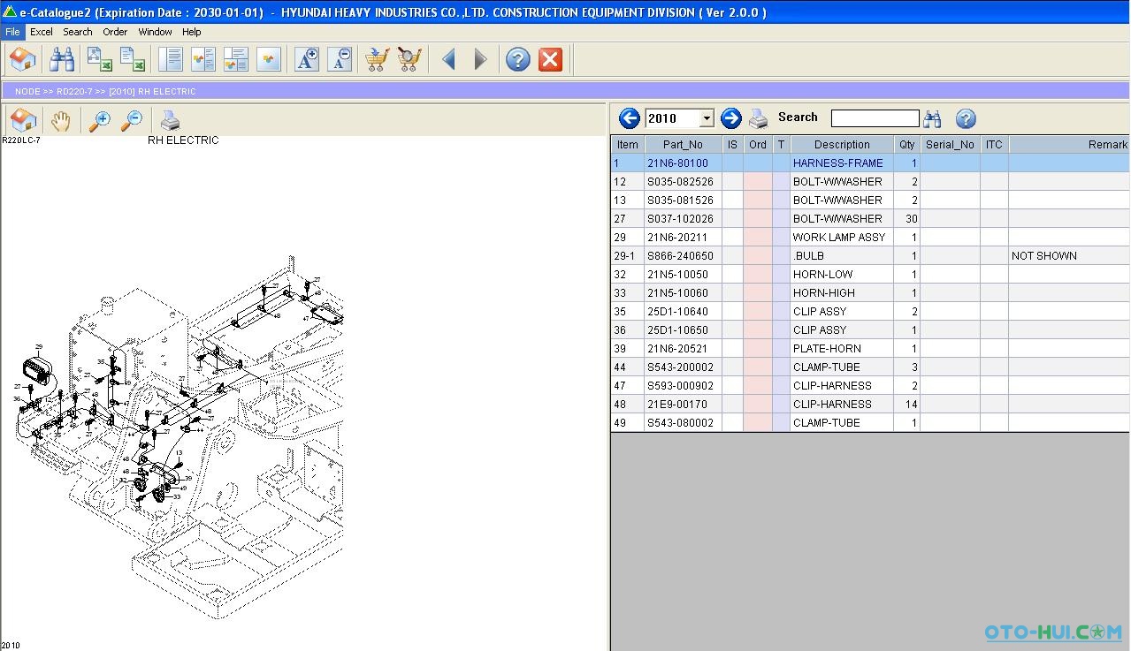Select the .BULB row description

(x=842, y=256)
